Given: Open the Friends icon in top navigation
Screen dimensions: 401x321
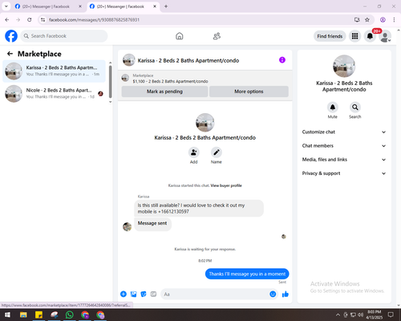Looking at the screenshot, I should click(x=217, y=36).
